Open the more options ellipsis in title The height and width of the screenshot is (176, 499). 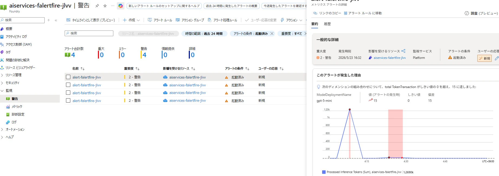click(x=113, y=6)
